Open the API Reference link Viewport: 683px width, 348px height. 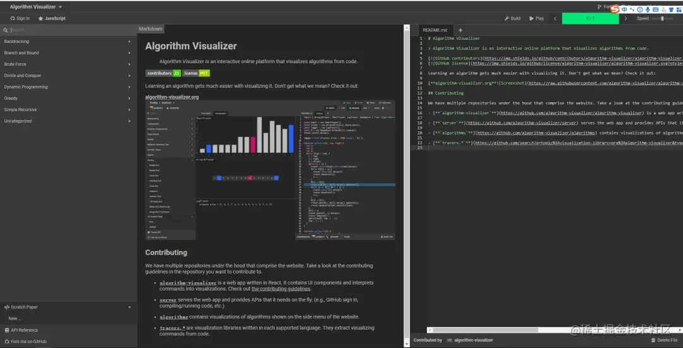point(68,330)
